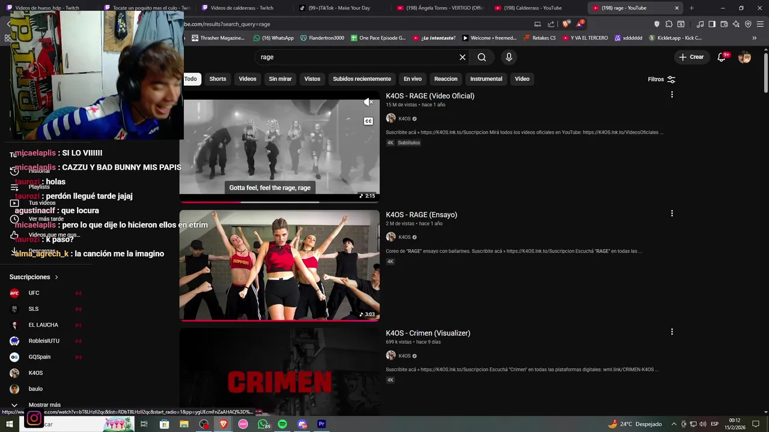The height and width of the screenshot is (432, 769).
Task: Unmute the RAGE video preview
Action: tap(368, 103)
